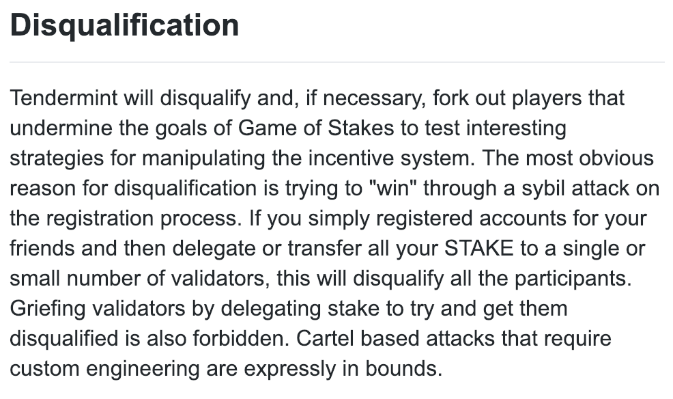Click the word friends
Viewport: 673px width, 399px height.
(x=43, y=248)
